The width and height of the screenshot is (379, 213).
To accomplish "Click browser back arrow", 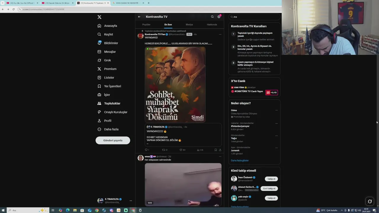I will pyautogui.click(x=3, y=9).
